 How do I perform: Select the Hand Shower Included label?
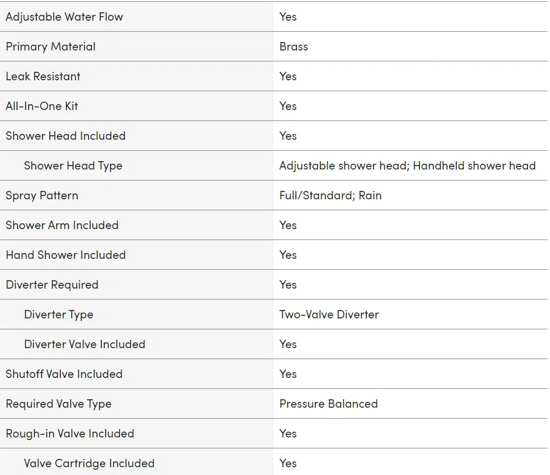(x=65, y=255)
